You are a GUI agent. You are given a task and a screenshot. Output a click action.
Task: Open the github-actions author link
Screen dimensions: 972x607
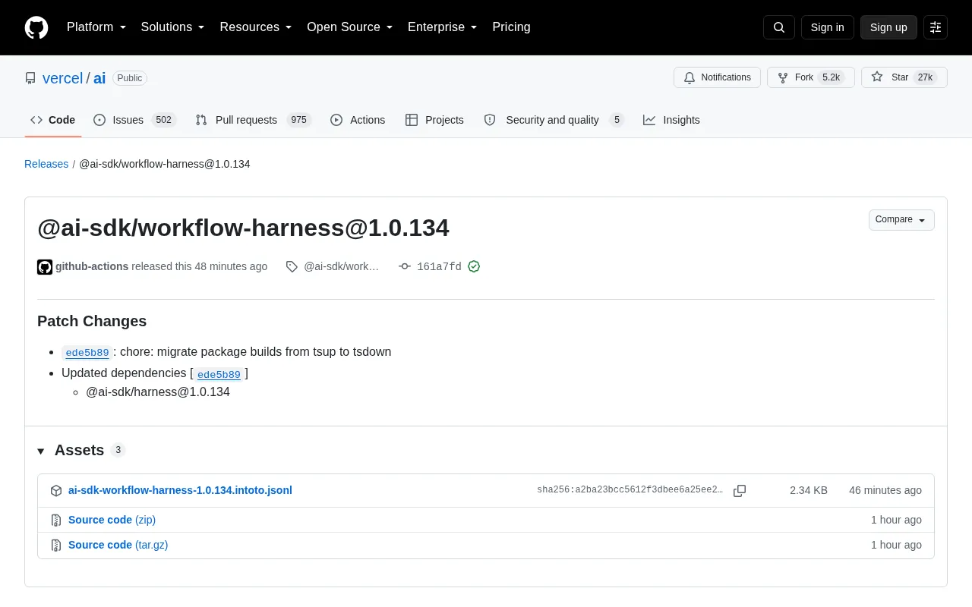click(92, 267)
